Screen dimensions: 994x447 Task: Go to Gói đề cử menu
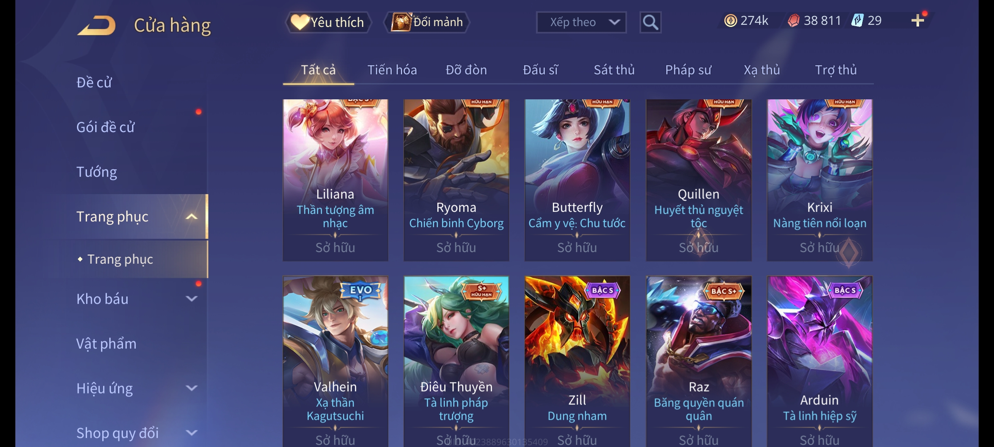105,127
